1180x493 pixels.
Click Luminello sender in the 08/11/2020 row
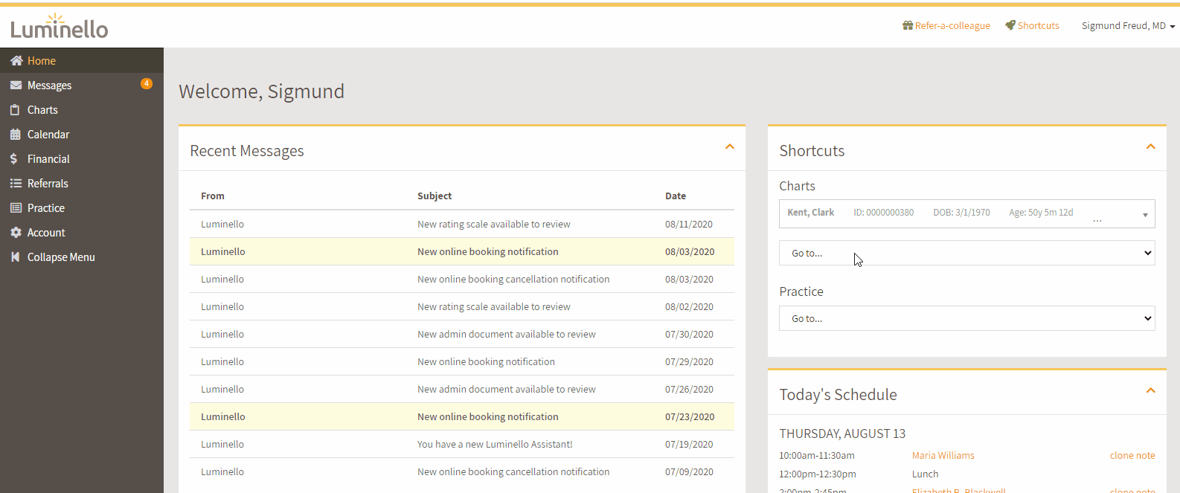coord(222,225)
